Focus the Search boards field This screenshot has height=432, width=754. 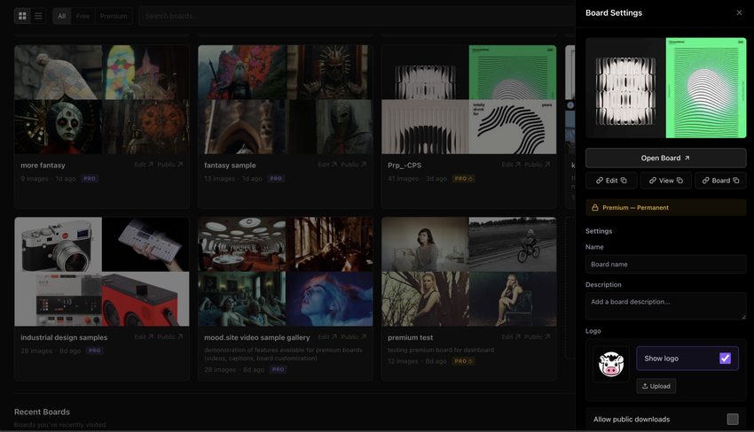[355, 16]
